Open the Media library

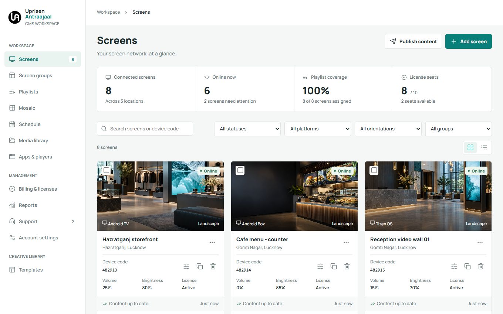(x=43, y=140)
